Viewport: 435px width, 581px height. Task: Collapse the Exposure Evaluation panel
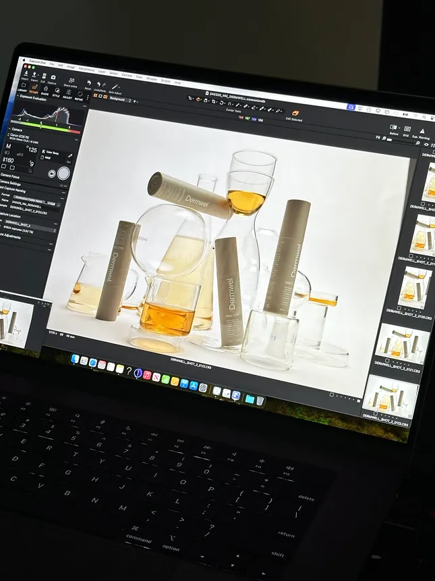[x=18, y=96]
